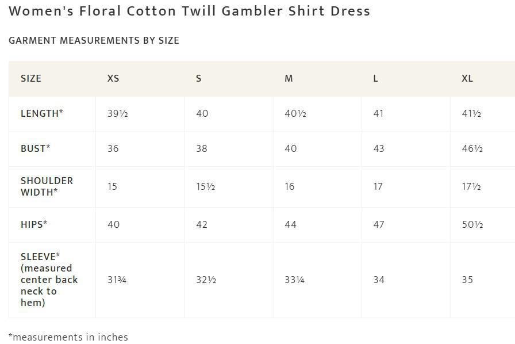Click the HIPS row label
Image resolution: width=515 pixels, height=344 pixels.
click(x=34, y=224)
